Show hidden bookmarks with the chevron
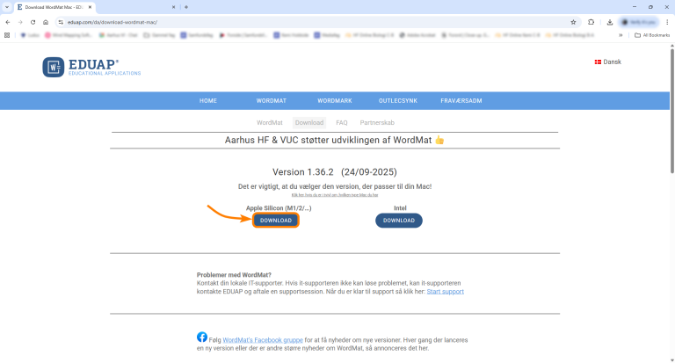675x363 pixels. [x=621, y=35]
